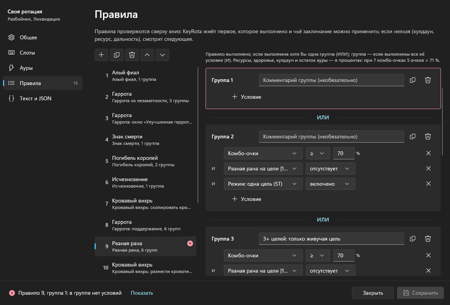Screen dimensions: 450x305
Task: Select rule 5 Погибель королей
Action: point(146,161)
